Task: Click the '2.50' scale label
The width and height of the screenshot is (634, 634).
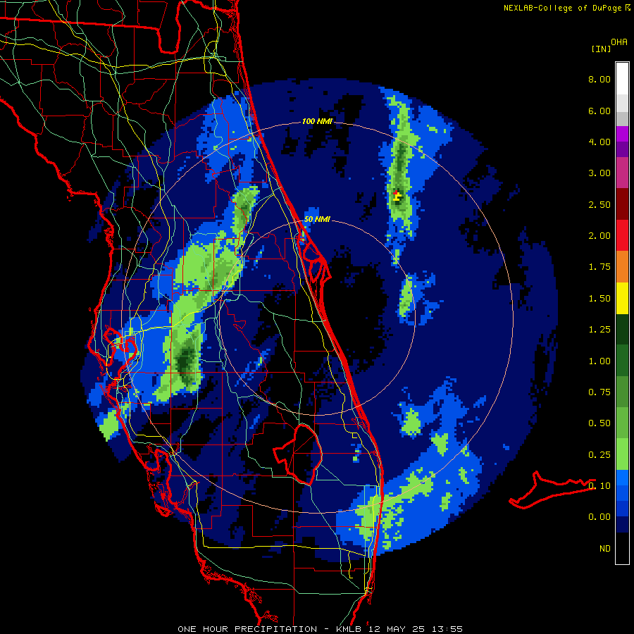Action: pos(599,204)
